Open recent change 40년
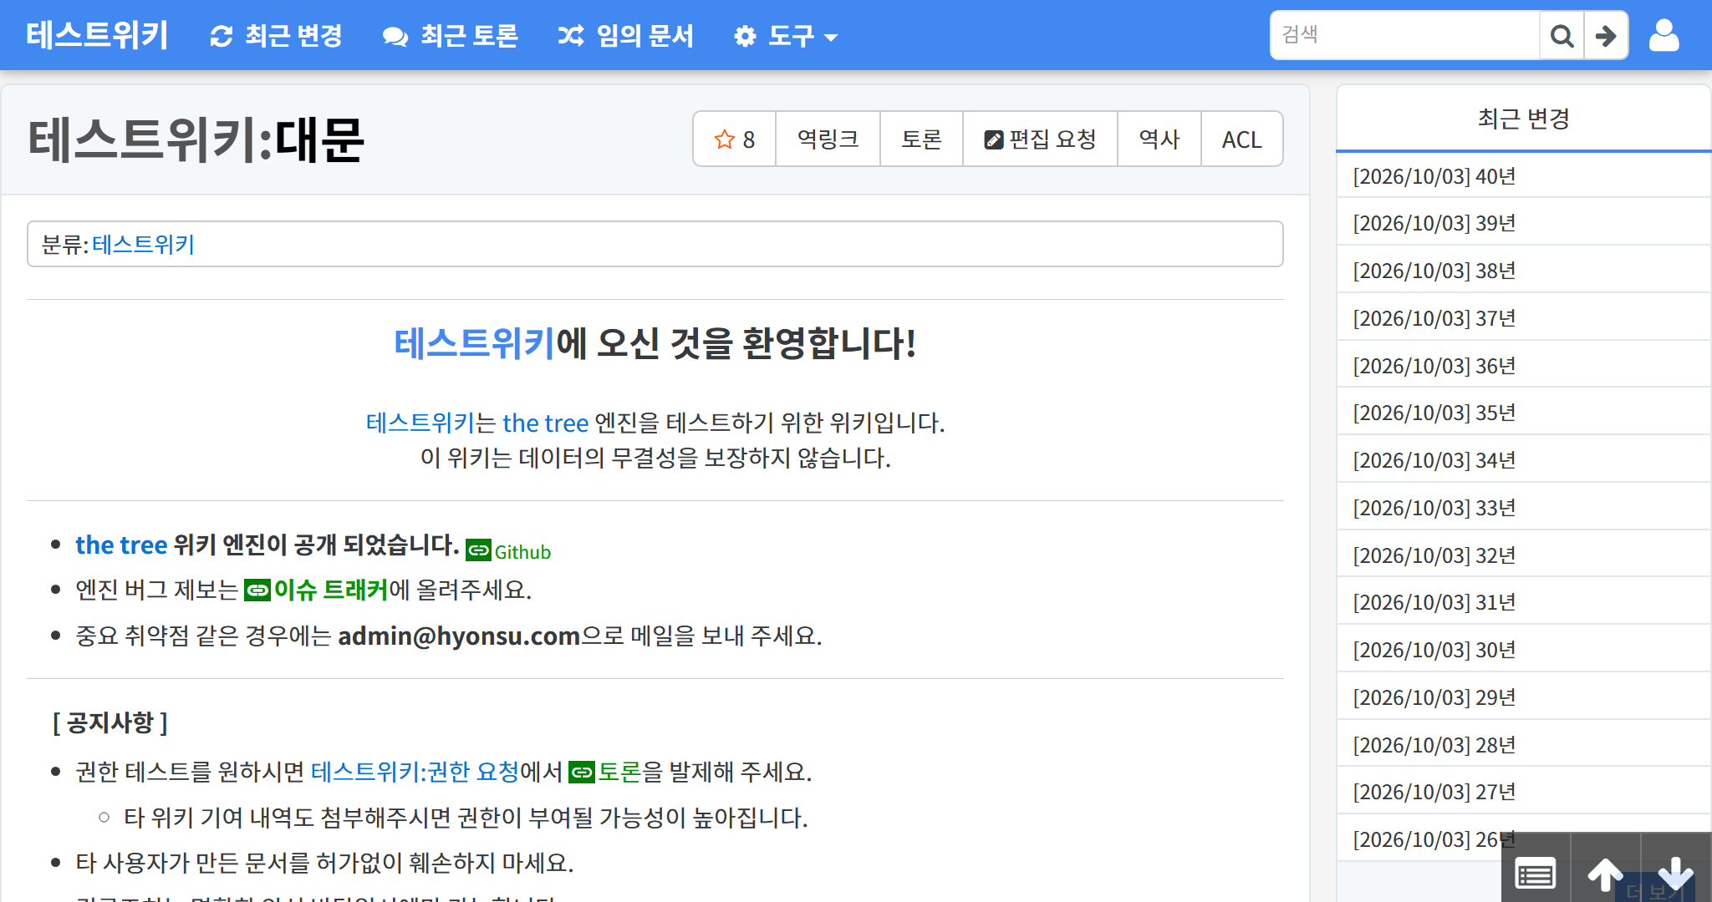Viewport: 1712px width, 902px height. click(x=1523, y=176)
